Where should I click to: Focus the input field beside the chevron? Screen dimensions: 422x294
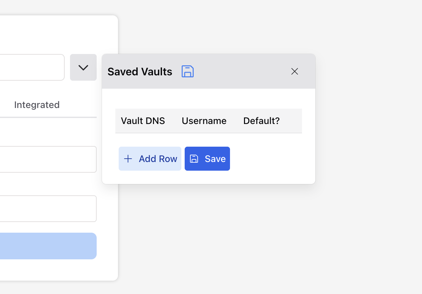click(32, 67)
